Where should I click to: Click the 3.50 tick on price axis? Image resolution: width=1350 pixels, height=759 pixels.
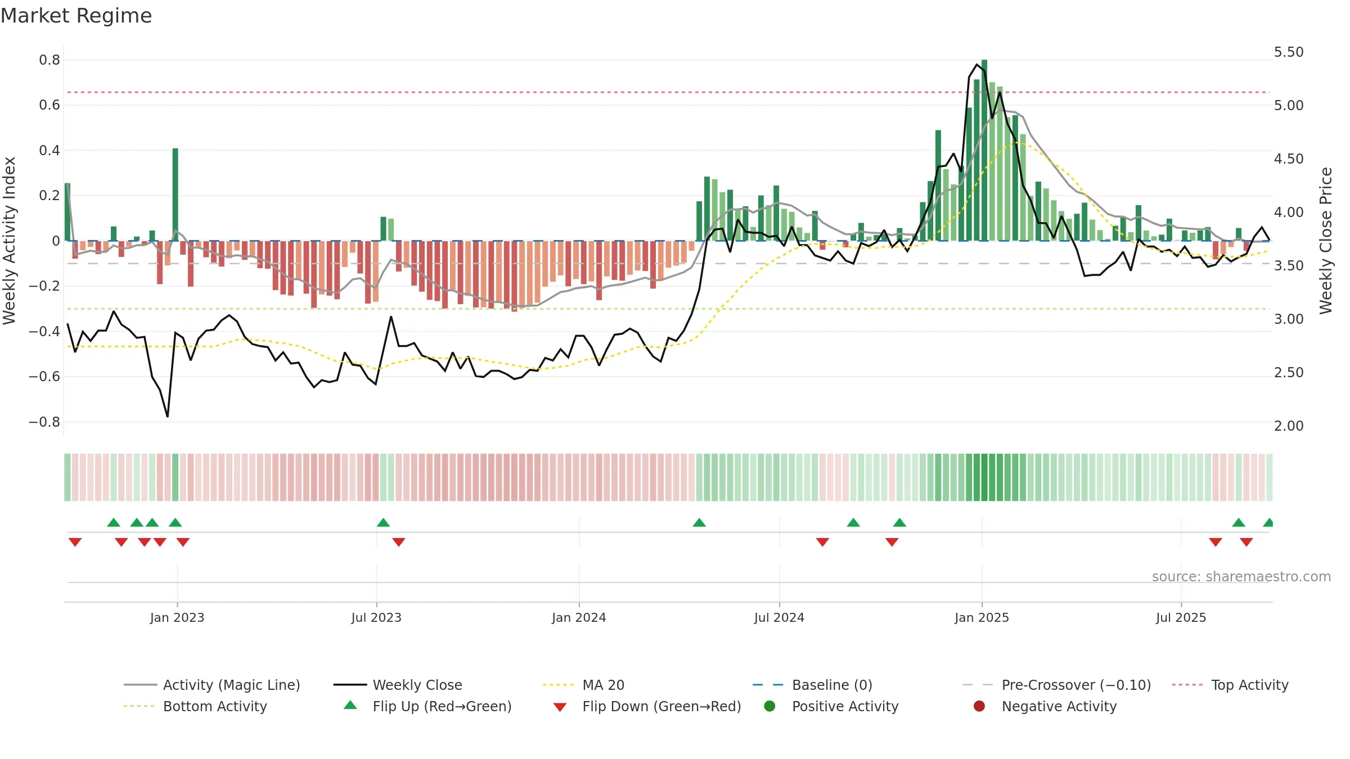(1289, 265)
